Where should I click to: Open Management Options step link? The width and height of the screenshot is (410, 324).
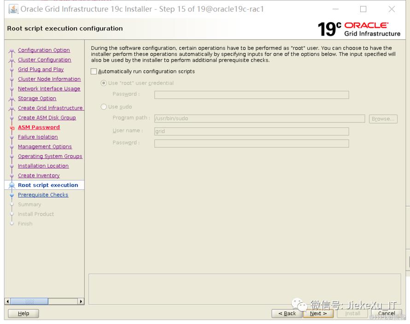45,147
